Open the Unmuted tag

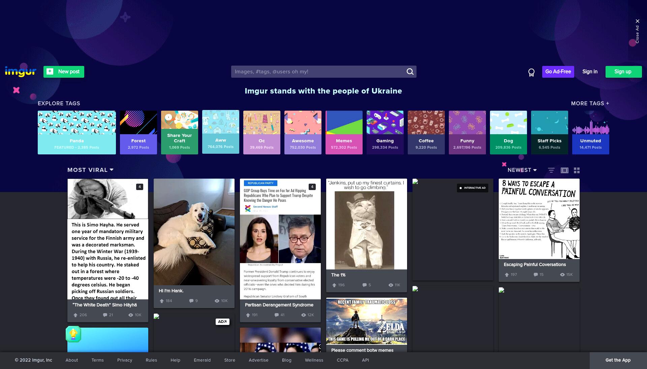[x=591, y=133]
